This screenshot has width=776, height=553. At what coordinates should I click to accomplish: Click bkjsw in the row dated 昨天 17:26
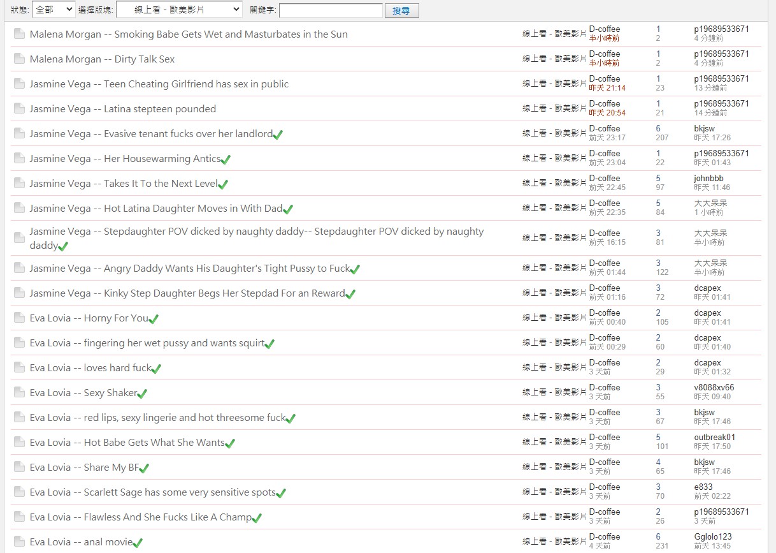(704, 129)
